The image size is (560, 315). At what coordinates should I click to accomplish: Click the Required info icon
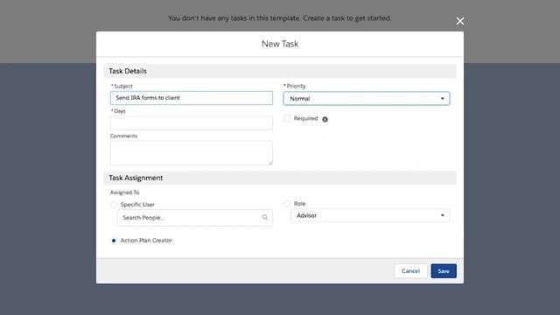tap(325, 119)
